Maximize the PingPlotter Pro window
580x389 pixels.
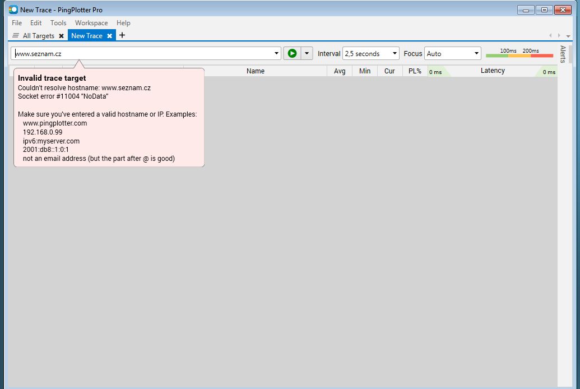[544, 10]
